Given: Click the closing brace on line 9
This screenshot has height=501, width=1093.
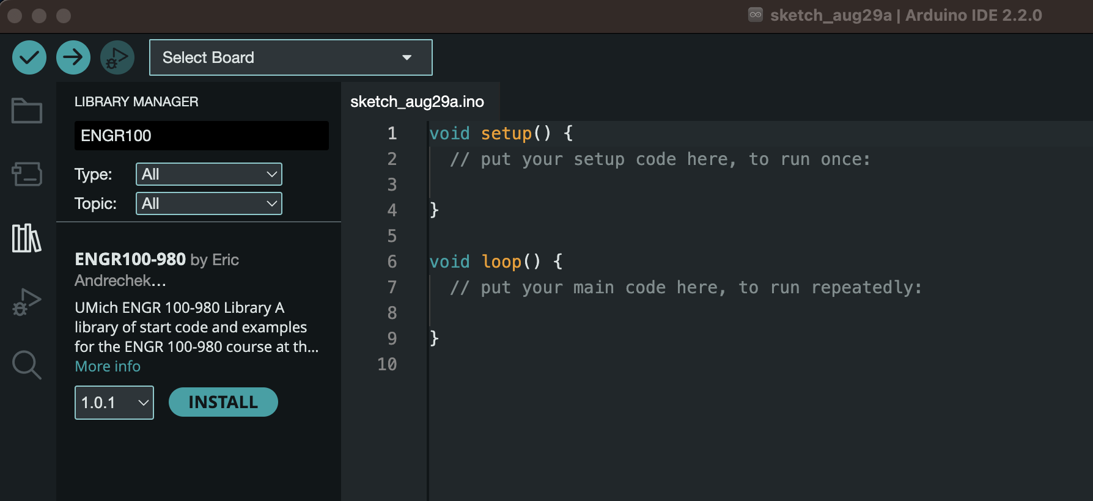Looking at the screenshot, I should pos(434,338).
